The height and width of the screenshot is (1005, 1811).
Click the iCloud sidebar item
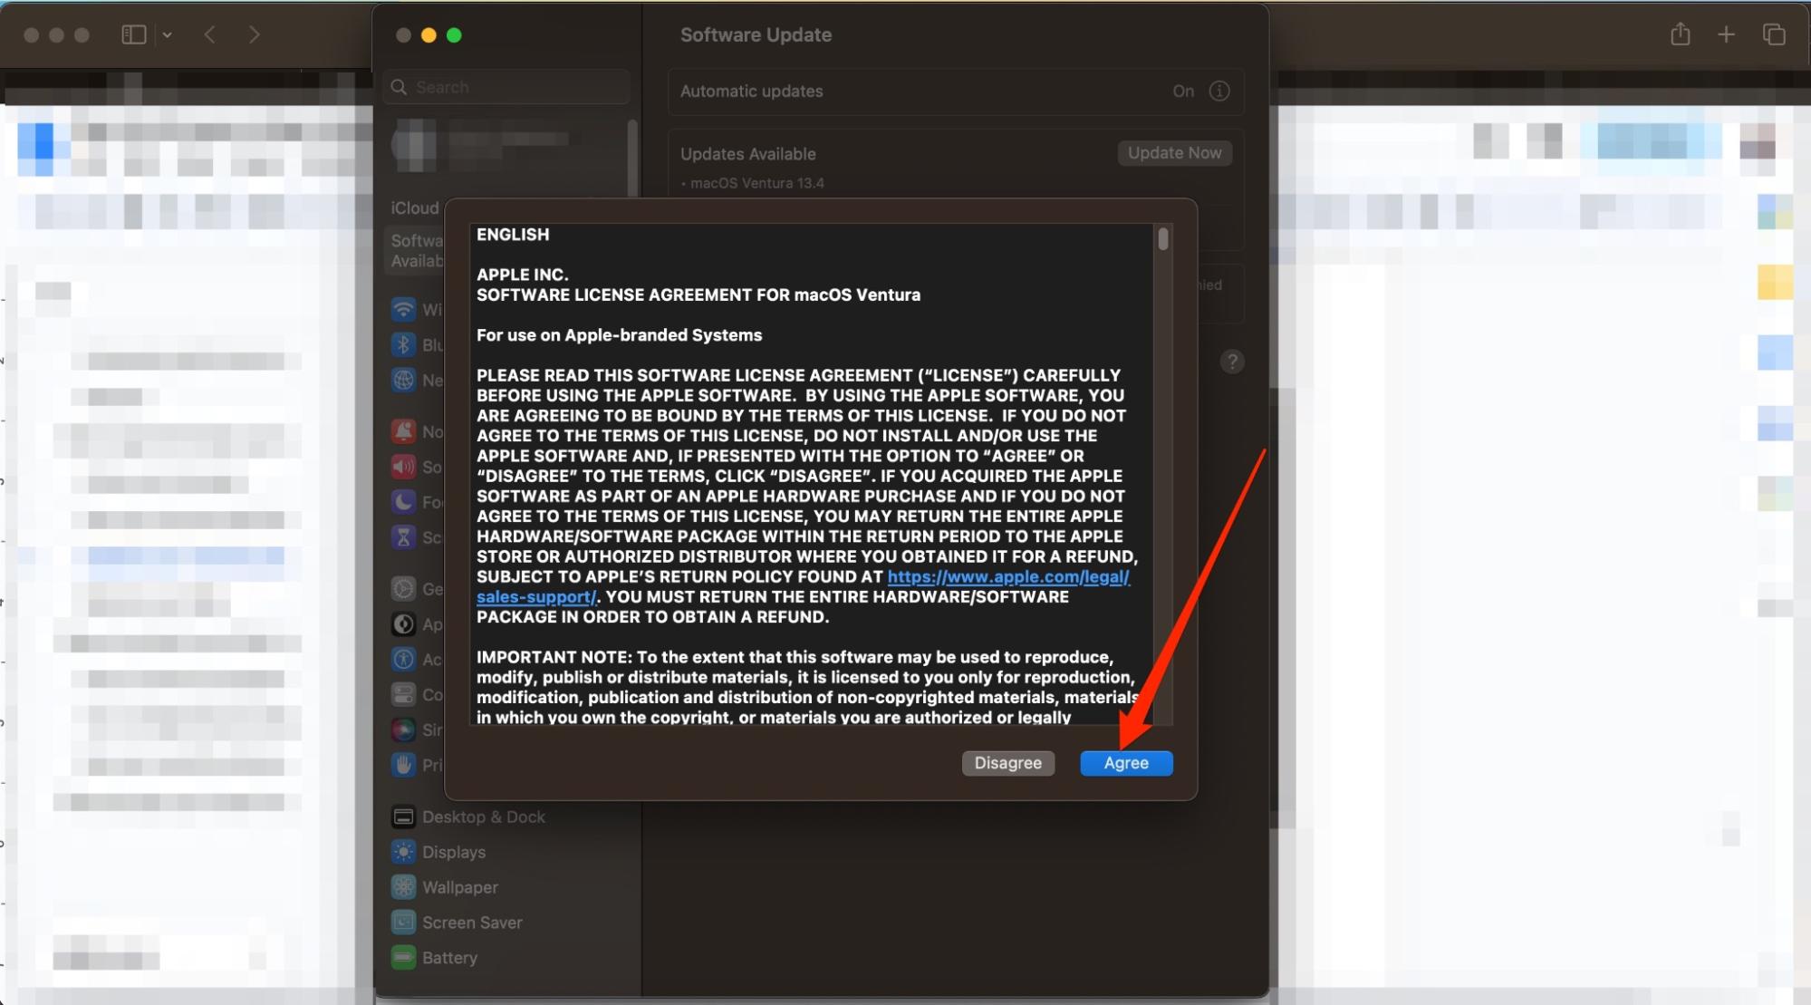pyautogui.click(x=414, y=208)
